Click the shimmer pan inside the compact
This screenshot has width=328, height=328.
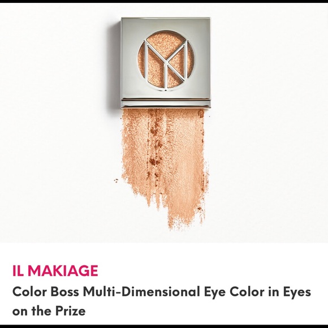(x=166, y=61)
